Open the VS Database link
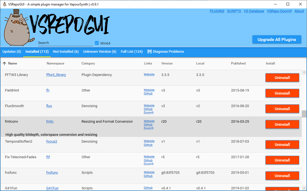 [254, 11]
